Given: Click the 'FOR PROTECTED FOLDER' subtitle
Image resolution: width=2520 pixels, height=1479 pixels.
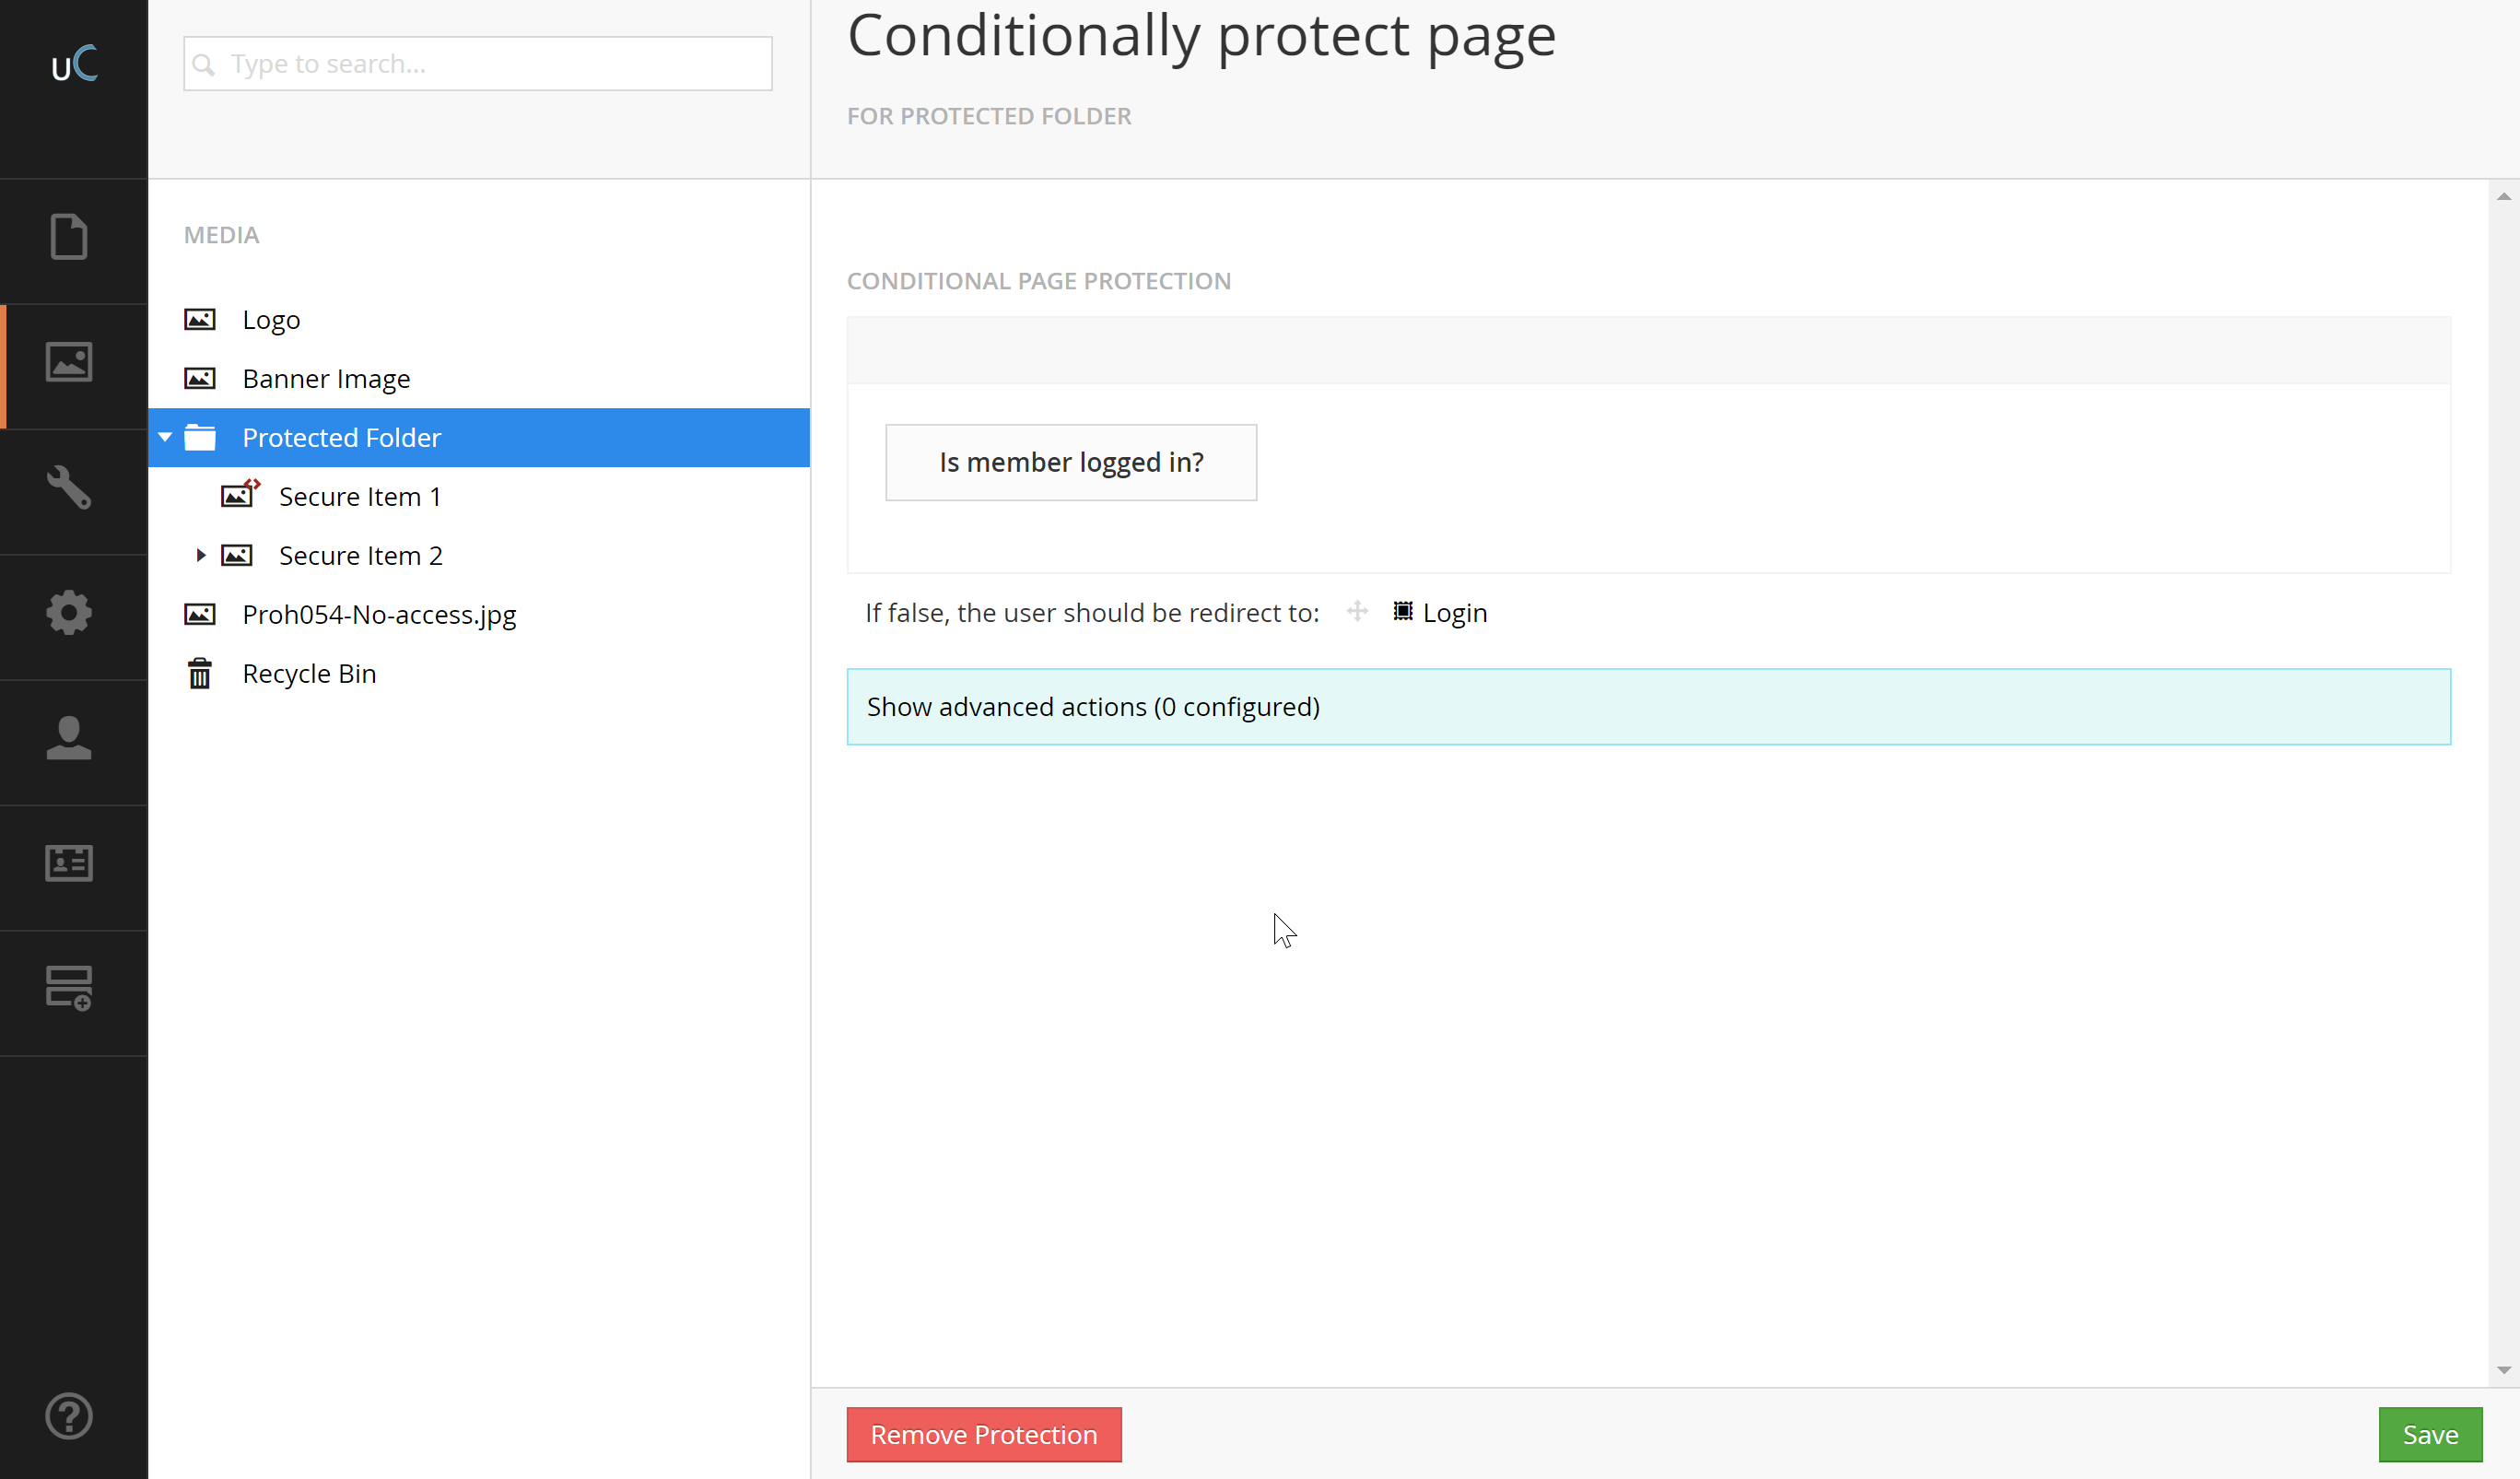Looking at the screenshot, I should 989,116.
